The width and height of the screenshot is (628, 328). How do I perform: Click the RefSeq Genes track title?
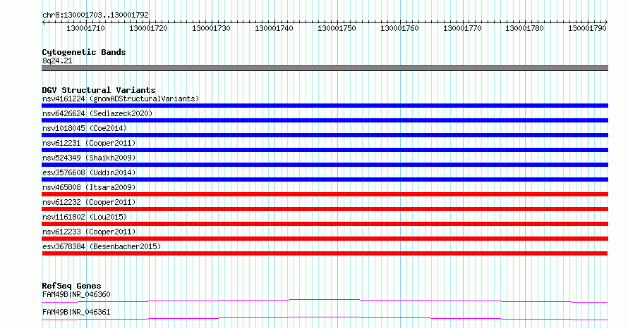coord(71,286)
